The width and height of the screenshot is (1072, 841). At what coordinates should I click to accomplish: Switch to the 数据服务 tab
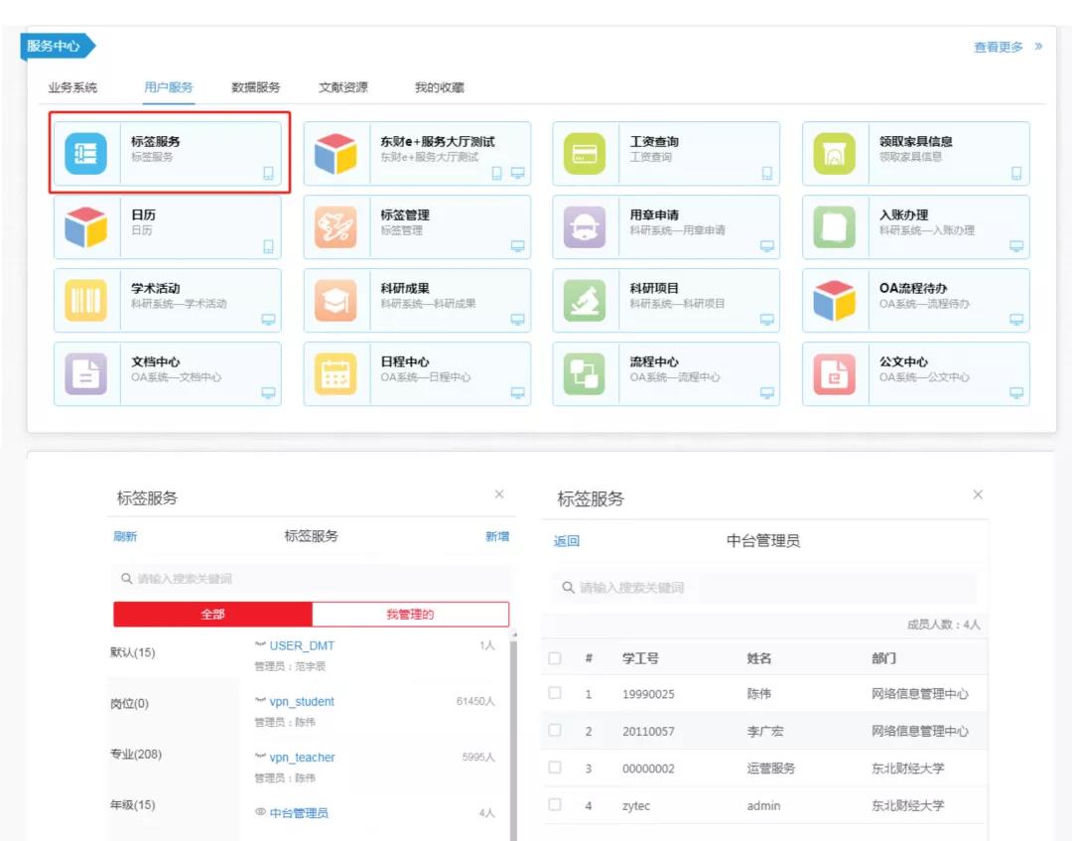pos(256,87)
